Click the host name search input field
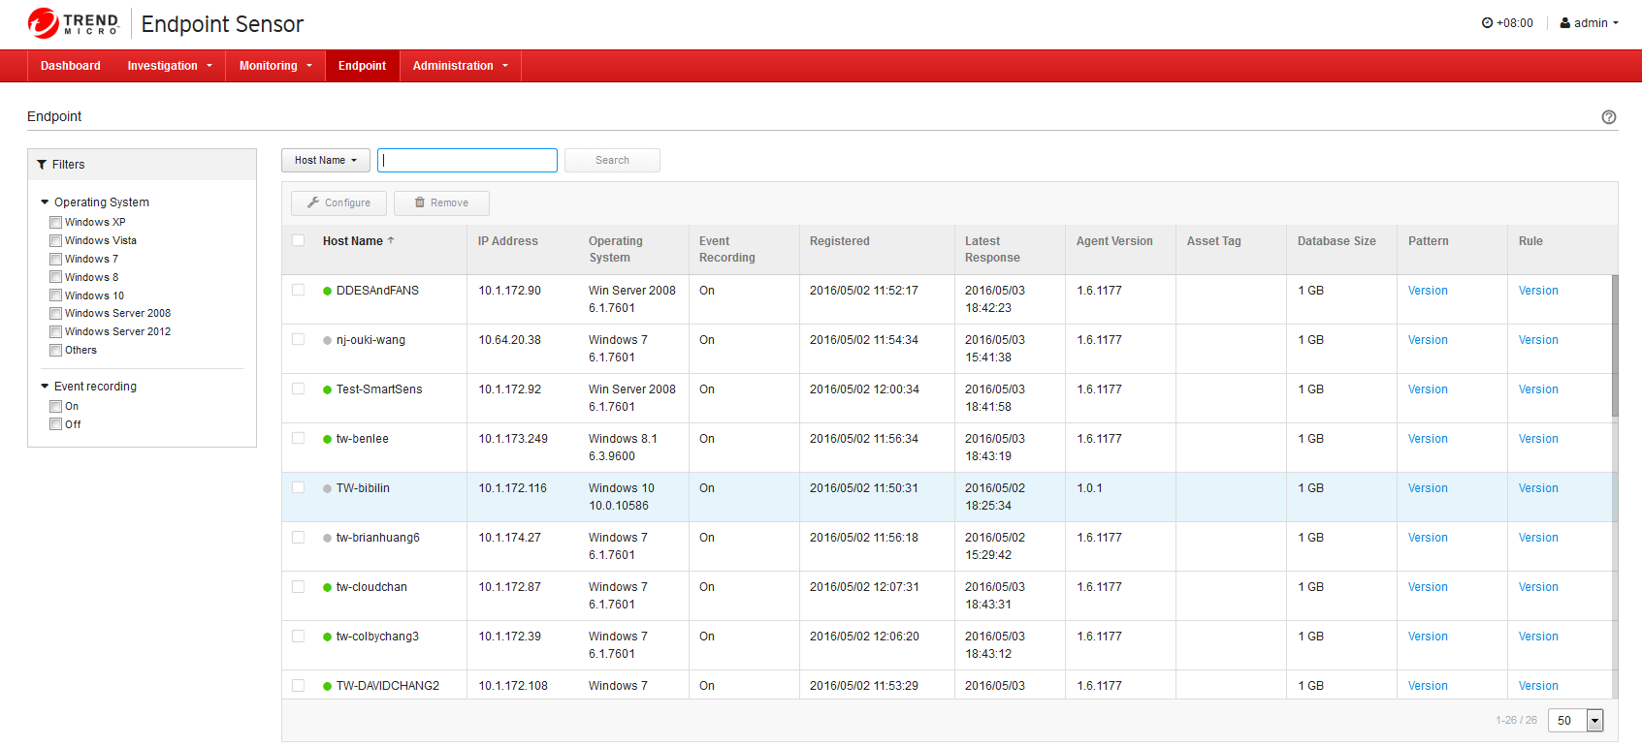1642x746 pixels. (x=467, y=161)
